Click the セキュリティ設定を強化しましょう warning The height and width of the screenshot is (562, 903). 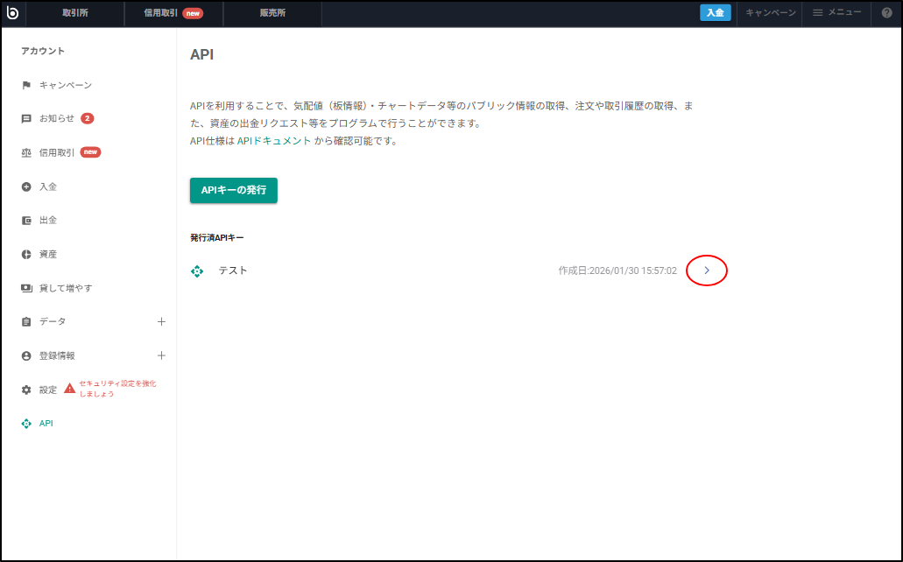pyautogui.click(x=118, y=389)
